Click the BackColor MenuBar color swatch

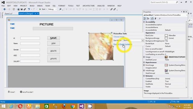166,35
